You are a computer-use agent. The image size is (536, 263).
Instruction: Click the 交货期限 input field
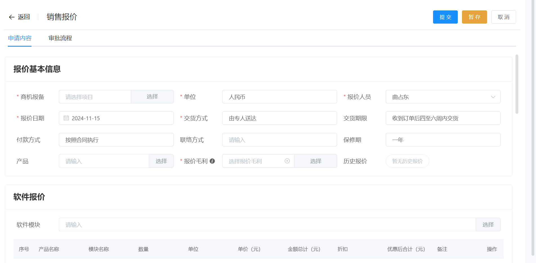pyautogui.click(x=443, y=118)
